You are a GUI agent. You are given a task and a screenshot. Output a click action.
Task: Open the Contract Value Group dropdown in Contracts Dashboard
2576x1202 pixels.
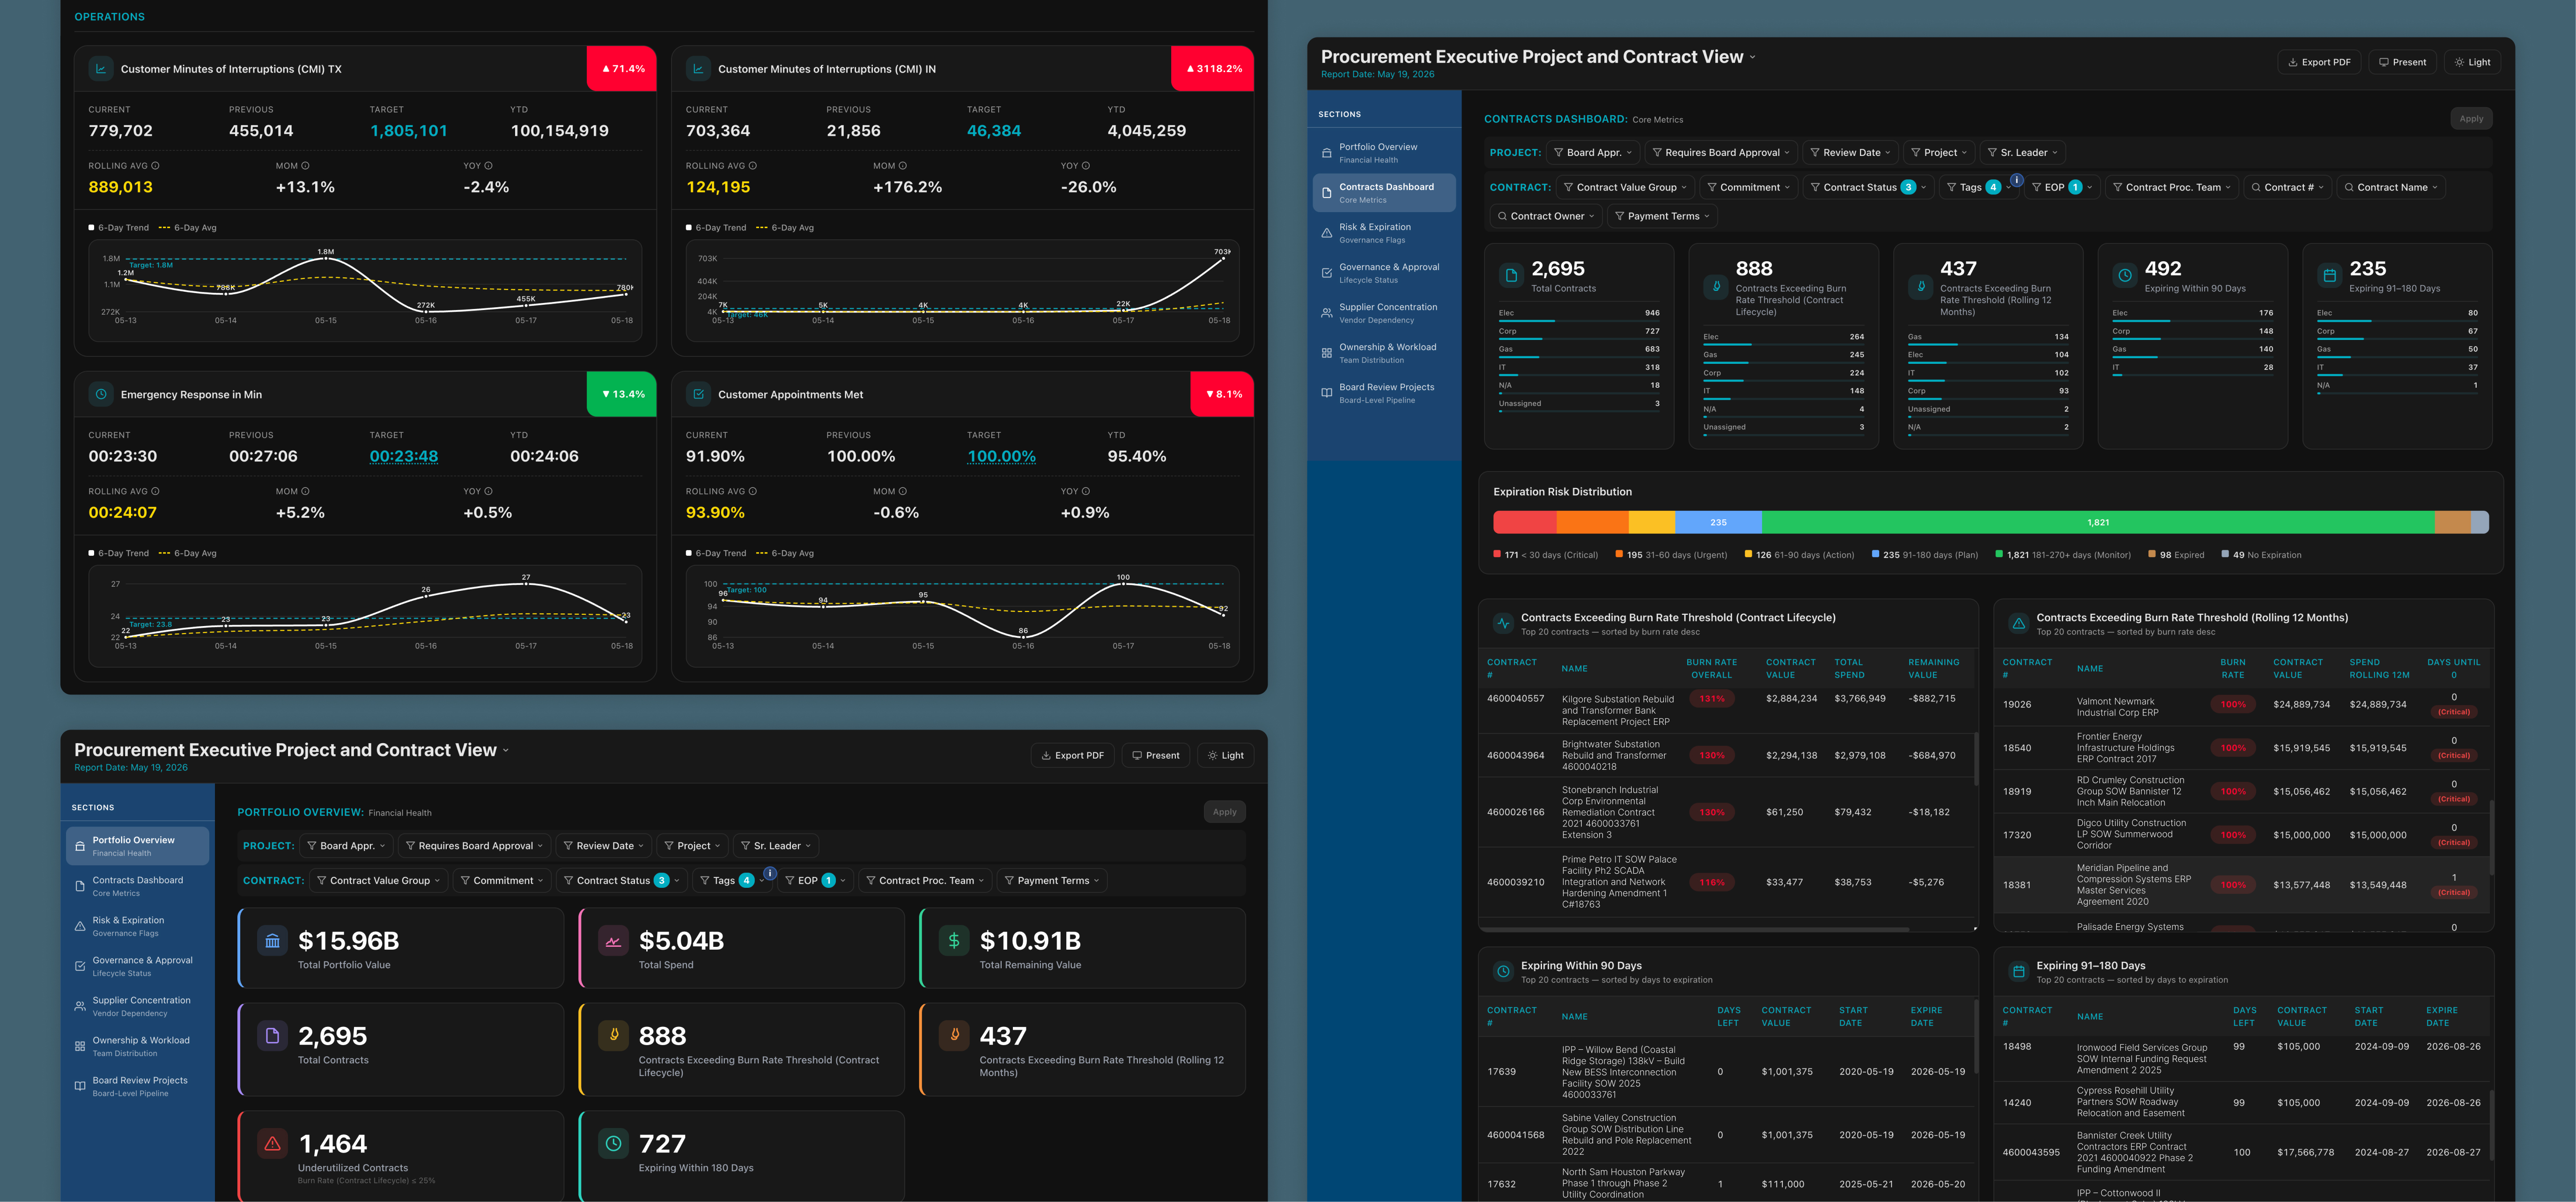[x=1625, y=187]
